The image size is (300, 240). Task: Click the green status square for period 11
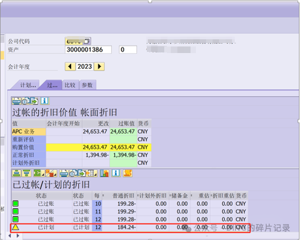tap(15, 212)
